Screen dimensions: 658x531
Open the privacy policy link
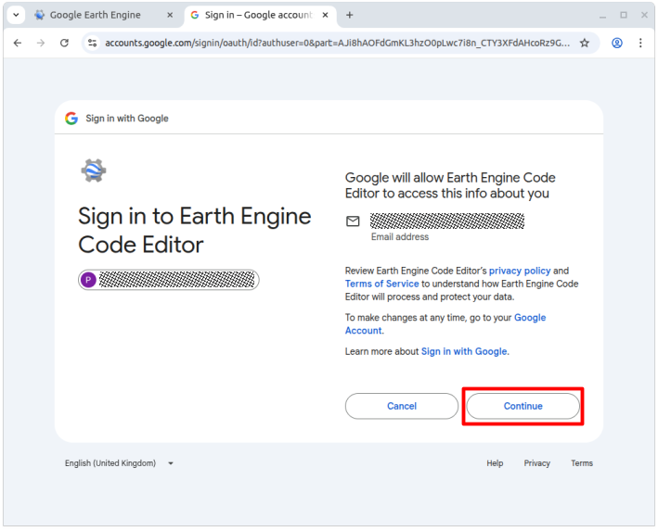[x=520, y=272]
